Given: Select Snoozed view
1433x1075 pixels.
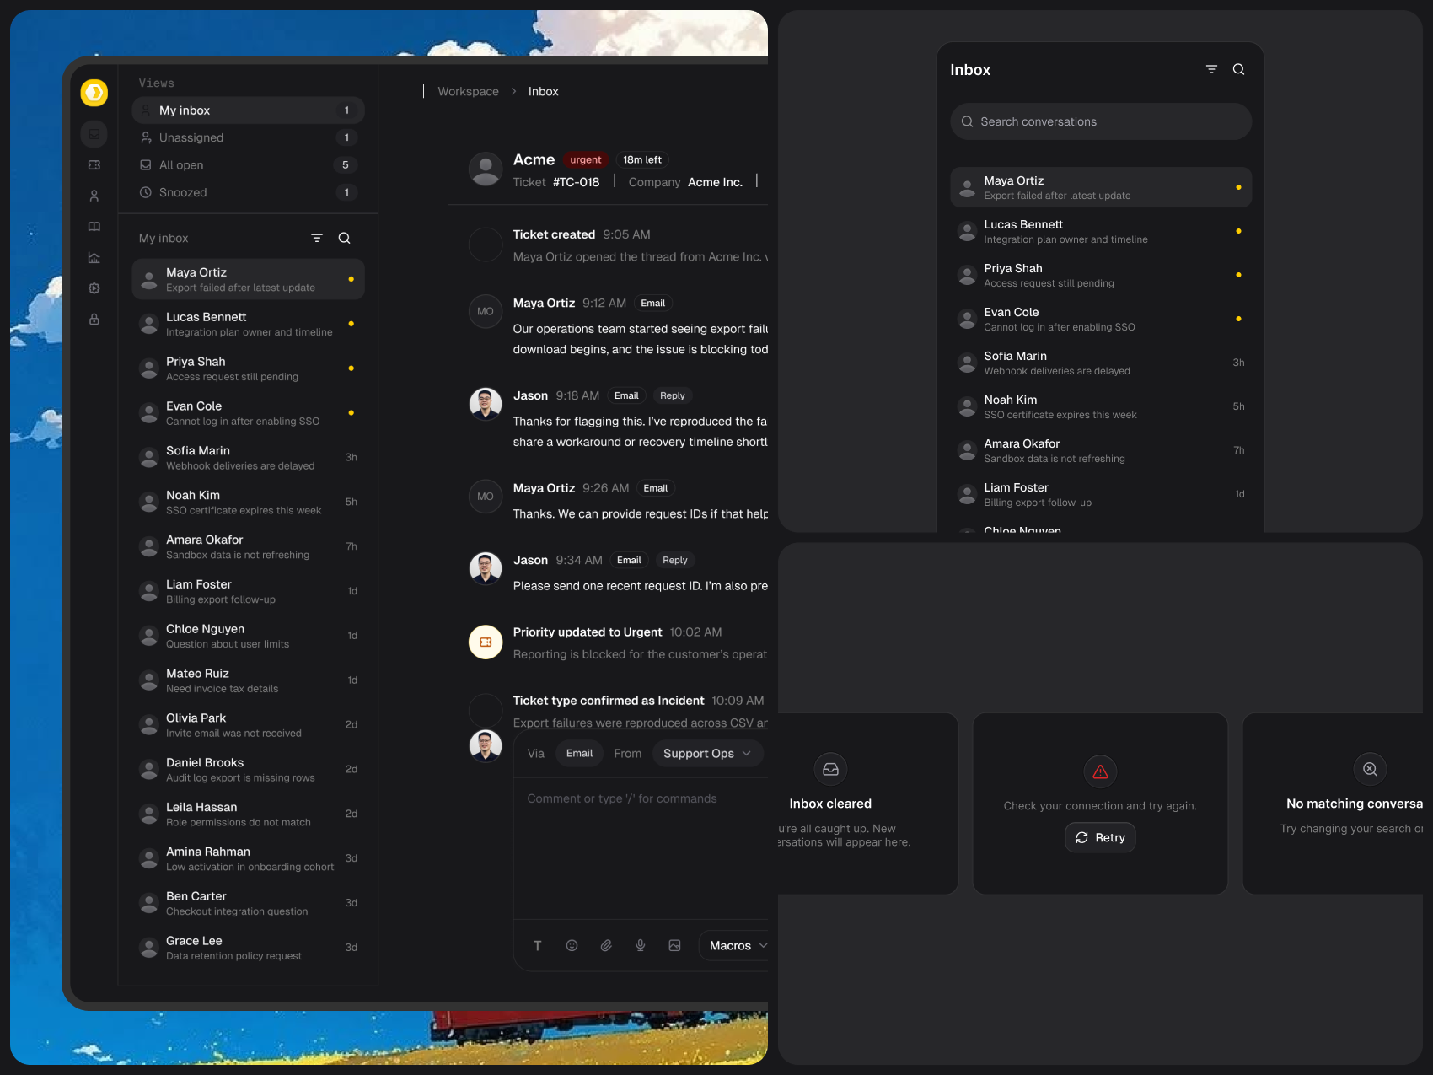Looking at the screenshot, I should tap(248, 192).
